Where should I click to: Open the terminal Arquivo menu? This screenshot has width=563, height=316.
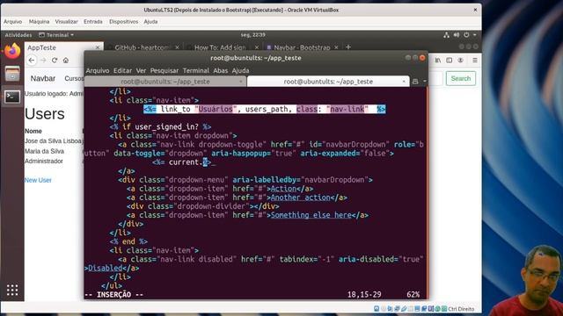tap(98, 70)
